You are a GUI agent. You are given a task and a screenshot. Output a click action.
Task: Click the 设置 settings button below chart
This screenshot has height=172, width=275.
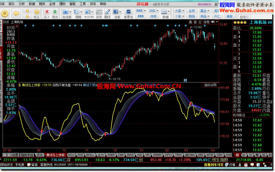click(x=15, y=155)
